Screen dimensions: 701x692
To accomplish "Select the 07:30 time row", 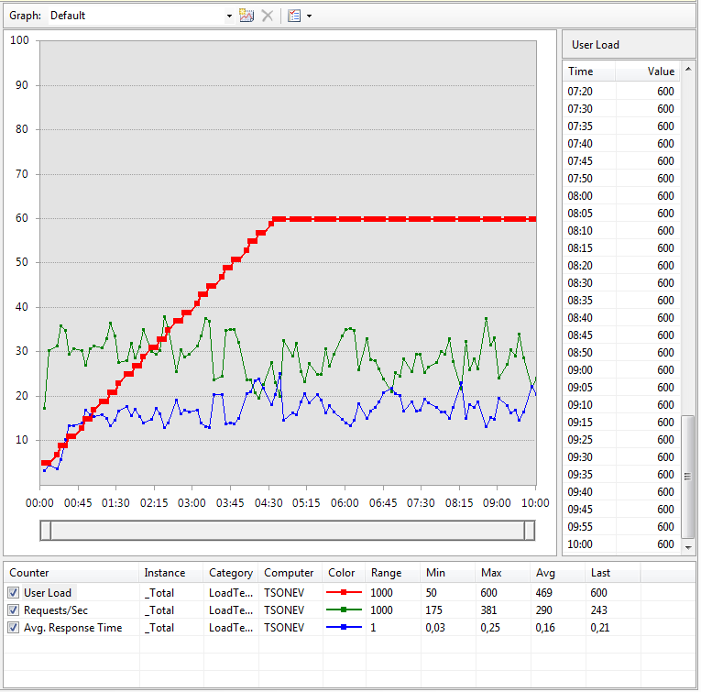I will [x=621, y=109].
